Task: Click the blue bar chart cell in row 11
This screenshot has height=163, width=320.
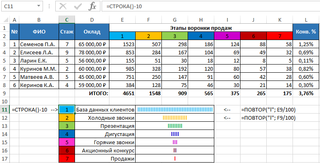Action: pos(175,109)
